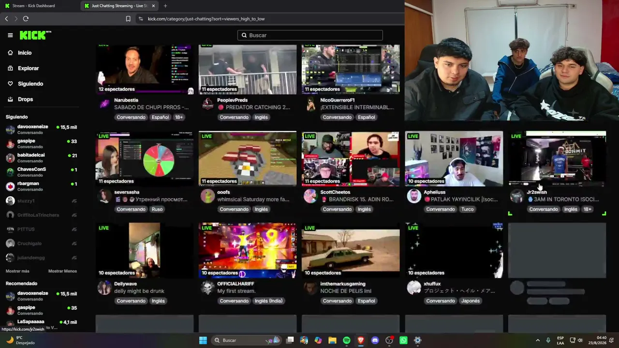Click the KICK logo
This screenshot has width=619, height=348.
(x=35, y=35)
